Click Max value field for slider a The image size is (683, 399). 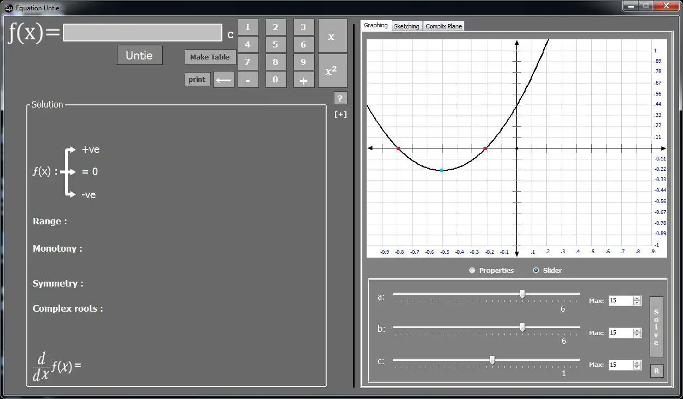(x=621, y=301)
